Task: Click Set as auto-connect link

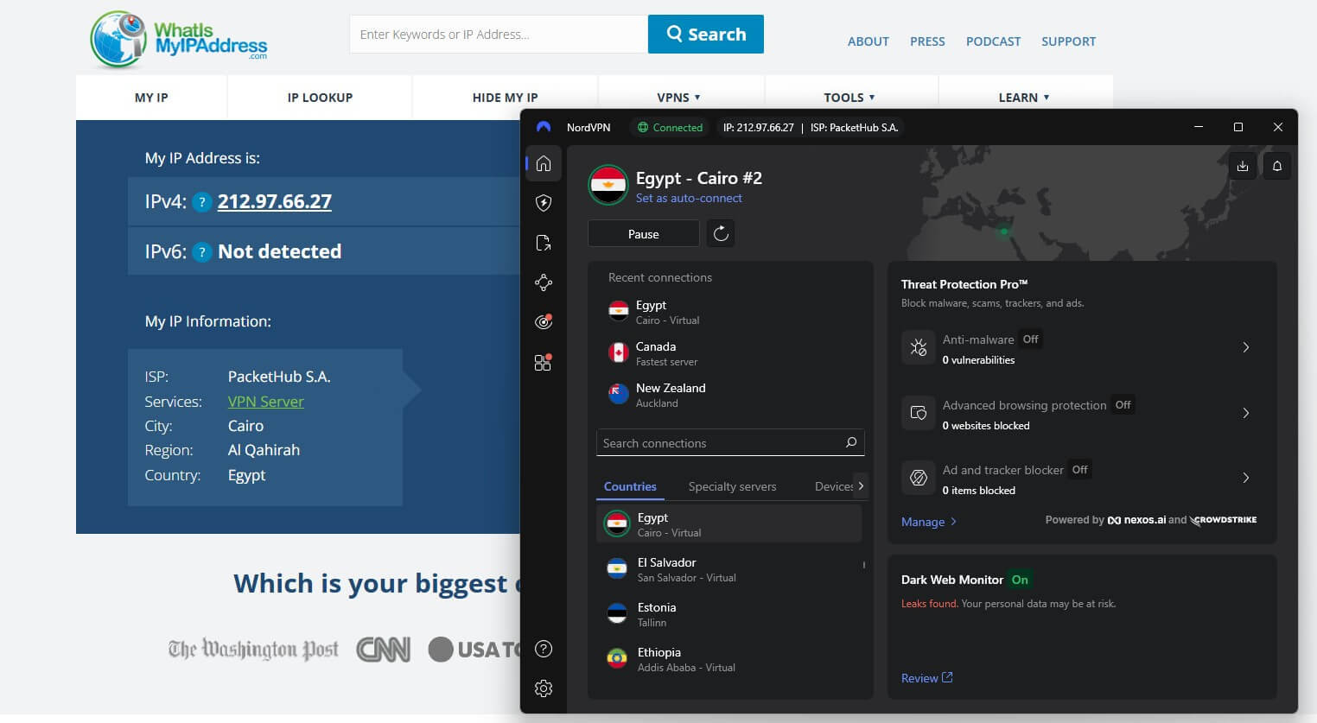Action: tap(689, 198)
